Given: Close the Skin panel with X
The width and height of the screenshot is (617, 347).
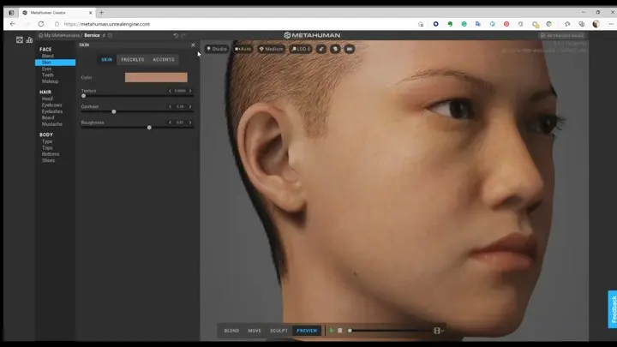Looking at the screenshot, I should 193,45.
